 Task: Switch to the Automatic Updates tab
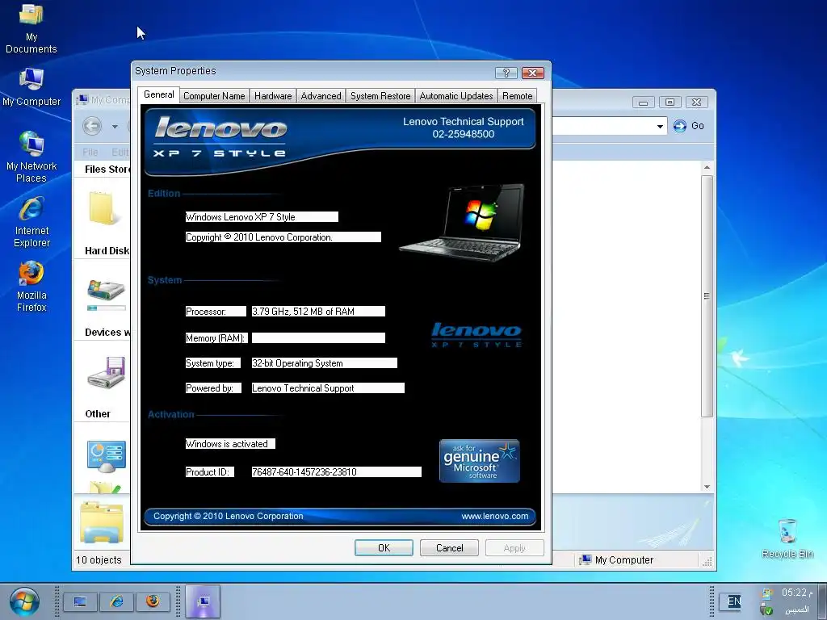tap(456, 96)
